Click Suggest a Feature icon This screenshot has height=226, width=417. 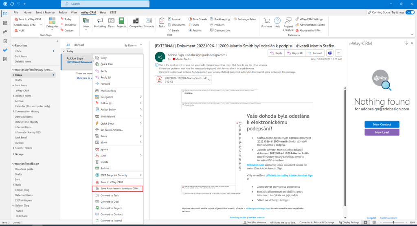click(288, 24)
